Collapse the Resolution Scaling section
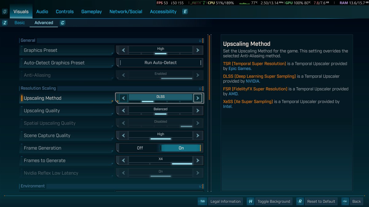This screenshot has height=207, width=369. [x=201, y=88]
